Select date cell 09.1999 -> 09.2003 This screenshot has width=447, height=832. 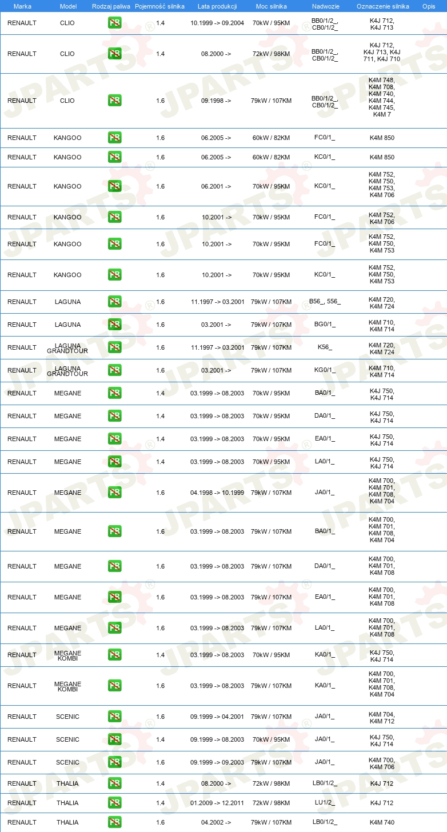click(x=217, y=762)
